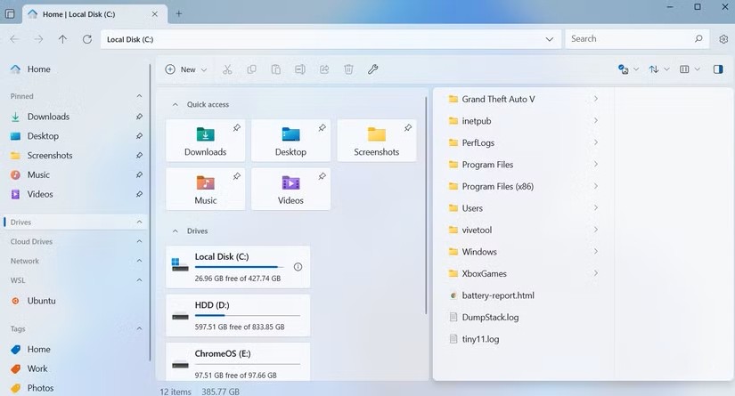Select the tiny11.log file
This screenshot has width=735, height=396.
(x=524, y=339)
